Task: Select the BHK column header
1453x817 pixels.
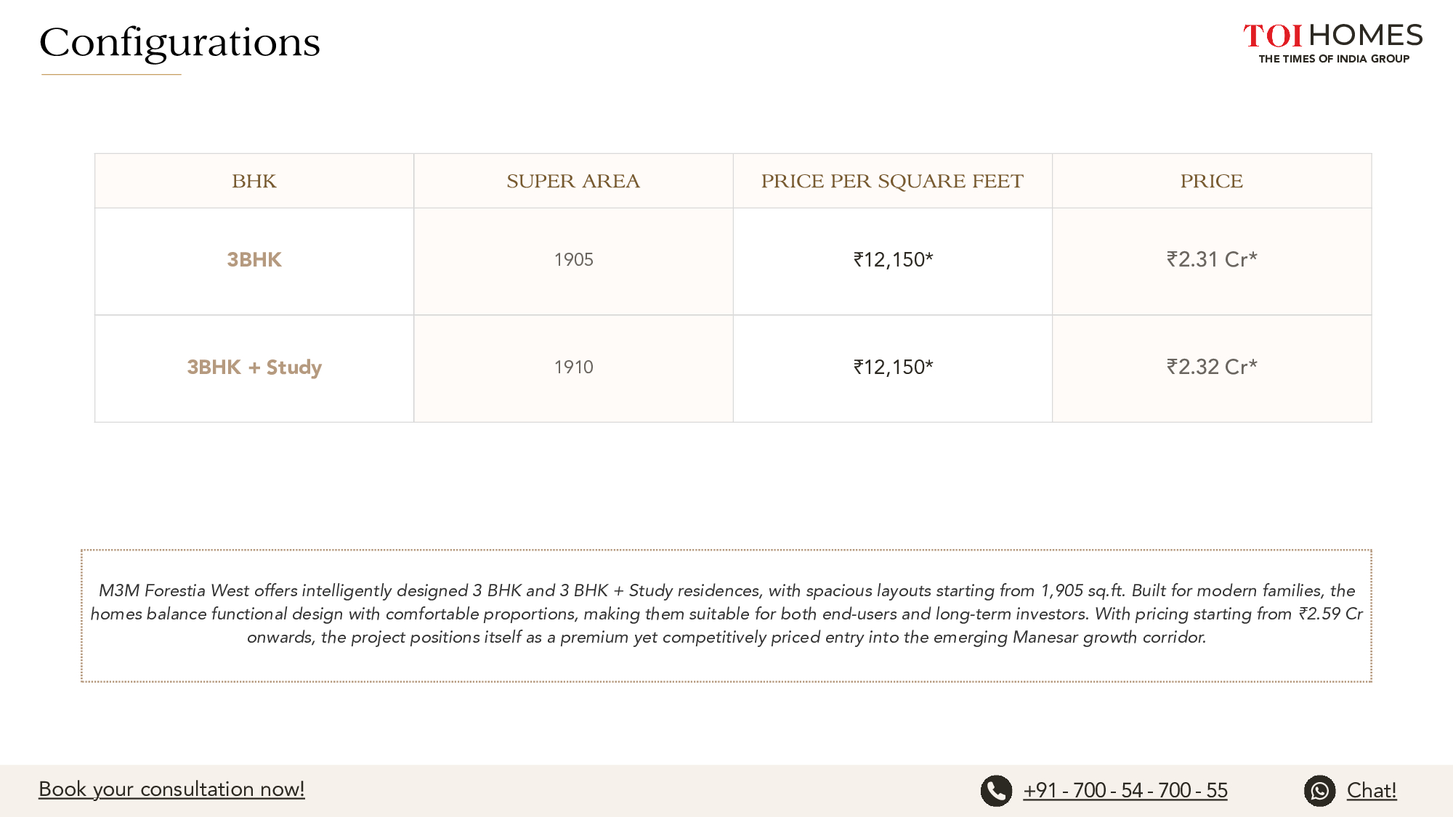Action: [254, 181]
